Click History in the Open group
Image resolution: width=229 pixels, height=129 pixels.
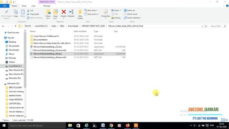tap(116, 18)
